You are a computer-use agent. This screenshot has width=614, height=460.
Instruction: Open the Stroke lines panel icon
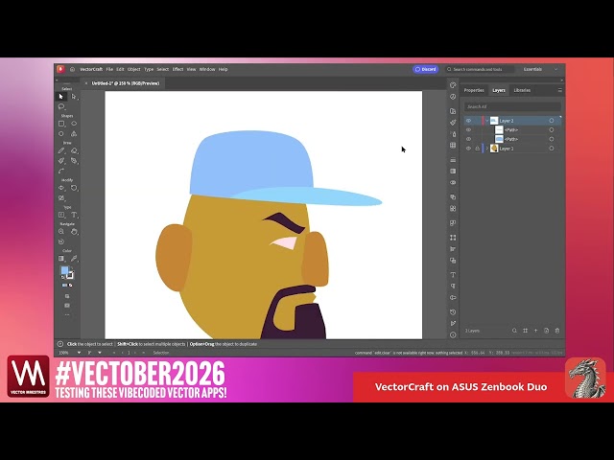pyautogui.click(x=453, y=160)
